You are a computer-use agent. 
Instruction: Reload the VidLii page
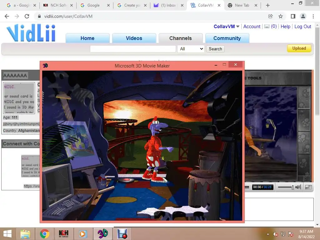click(x=27, y=16)
